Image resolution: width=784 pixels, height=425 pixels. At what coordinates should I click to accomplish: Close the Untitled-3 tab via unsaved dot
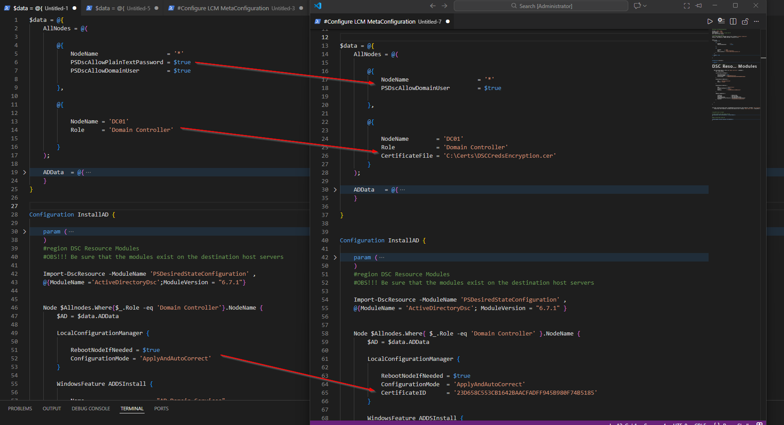tap(301, 8)
